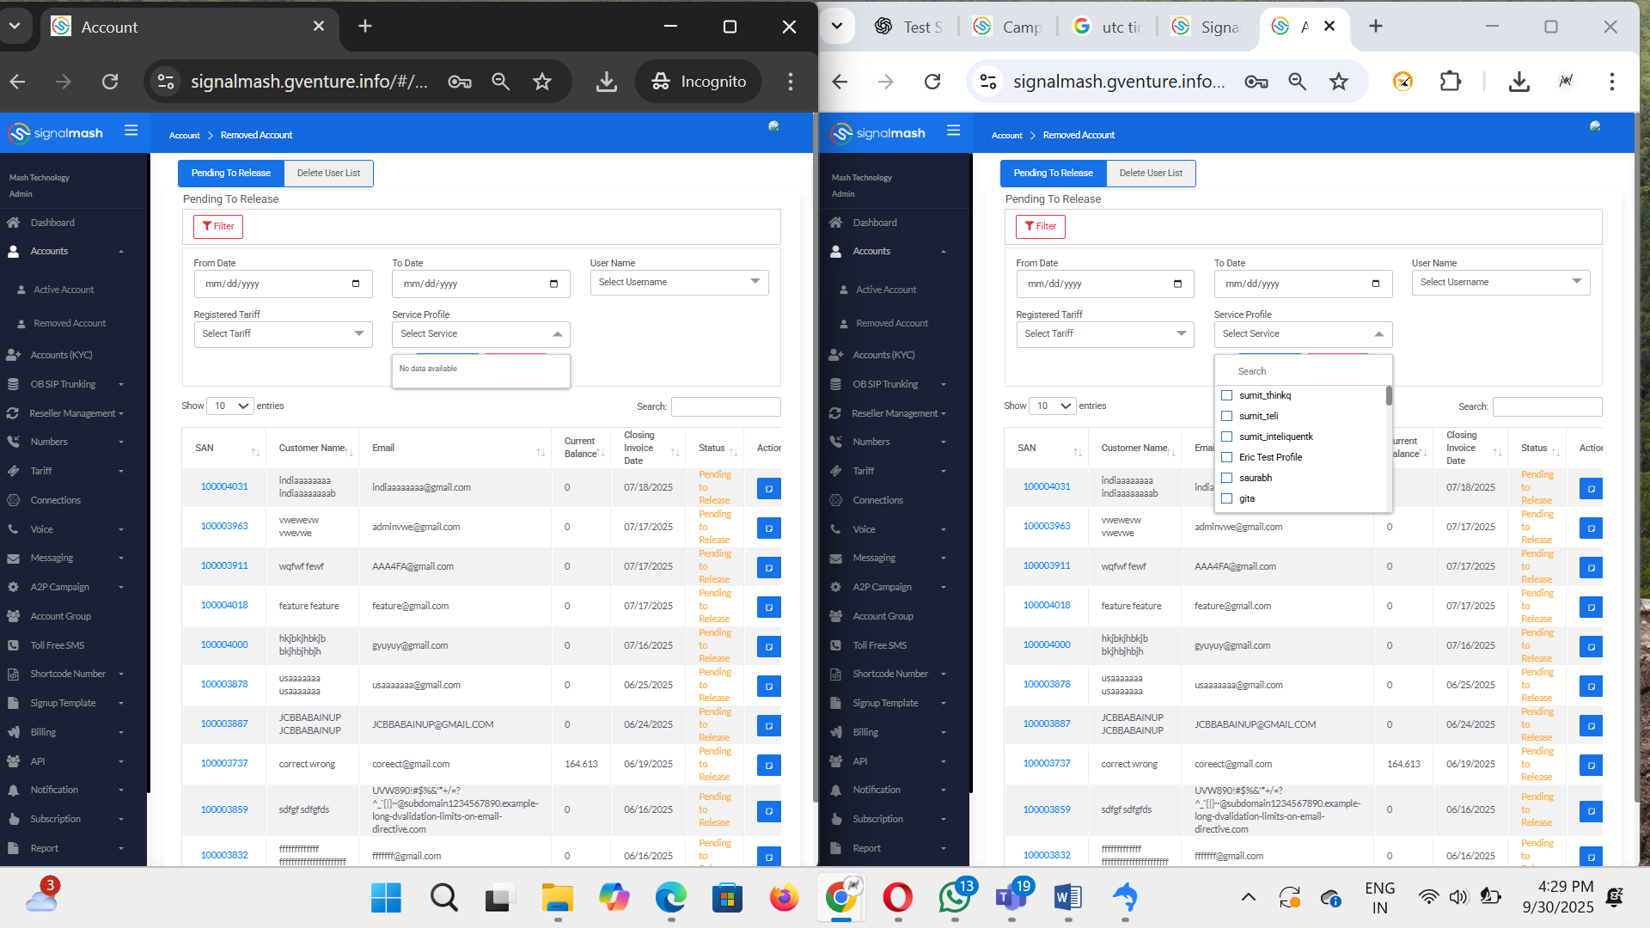
Task: Click Extensions puzzle icon in right browser
Action: [1450, 82]
